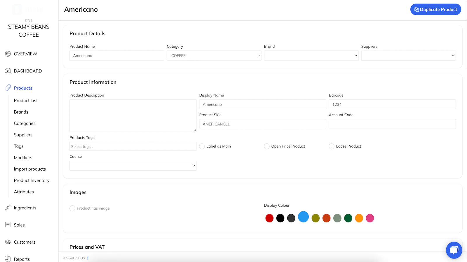Click the Reports pie chart icon
Image resolution: width=467 pixels, height=262 pixels.
pos(8,259)
